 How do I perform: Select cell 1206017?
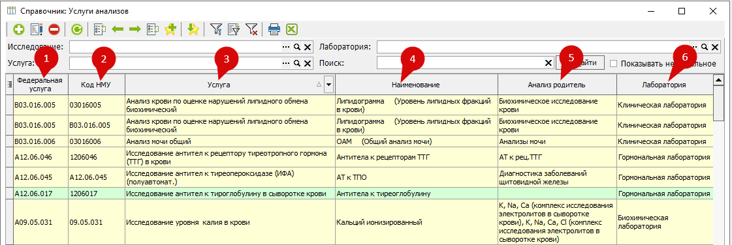tap(97, 194)
